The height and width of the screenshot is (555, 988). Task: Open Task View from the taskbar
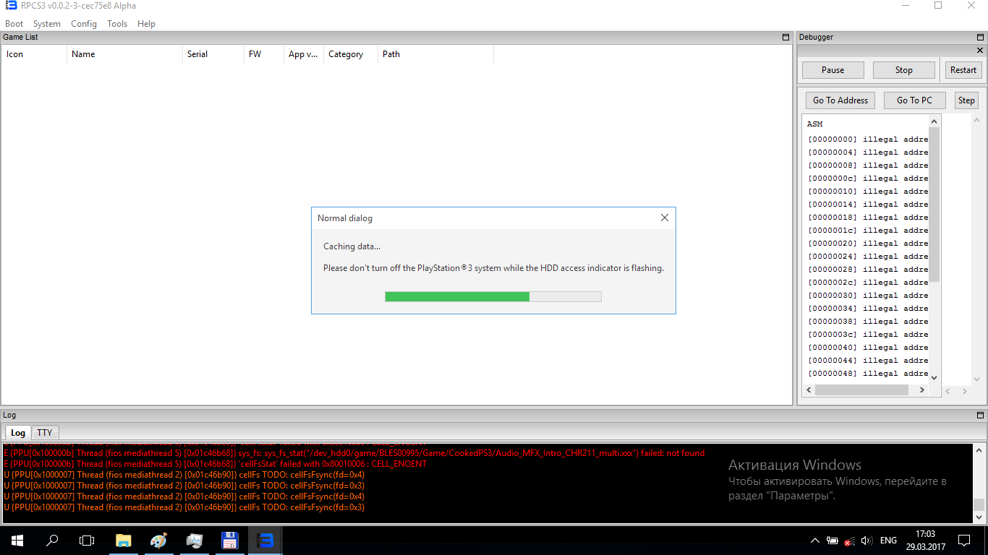tap(87, 540)
